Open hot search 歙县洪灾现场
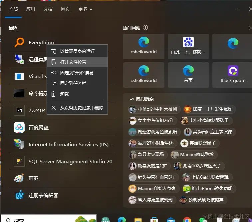The image size is (252, 222). [148, 154]
